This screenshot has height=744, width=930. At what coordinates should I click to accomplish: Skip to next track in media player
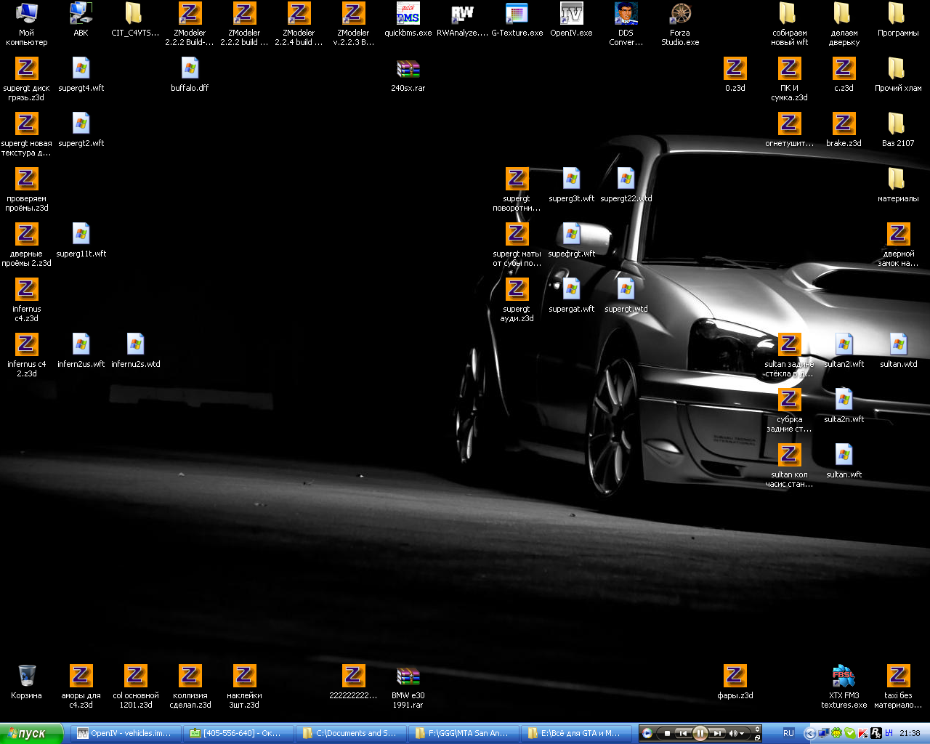[x=717, y=733]
